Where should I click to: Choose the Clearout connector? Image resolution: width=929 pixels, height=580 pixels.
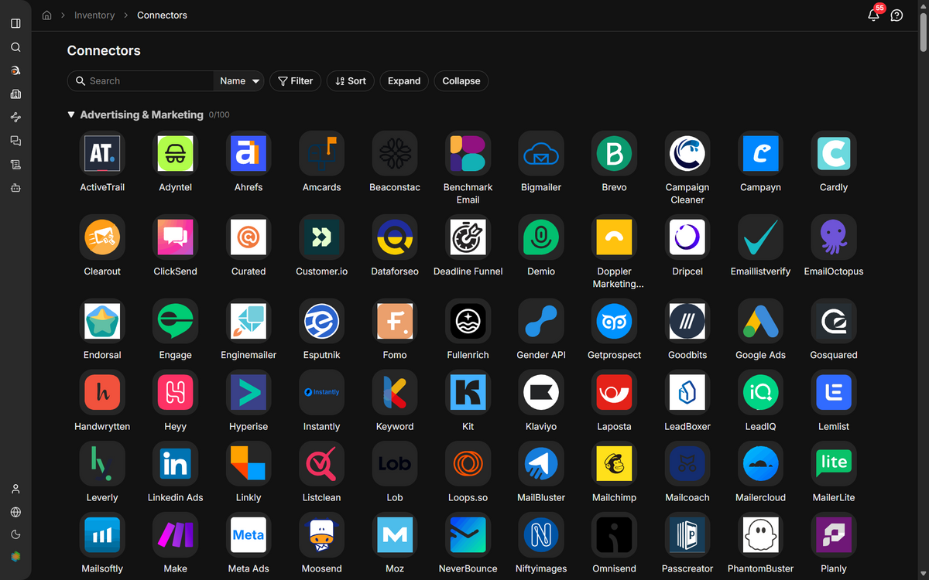tap(102, 237)
